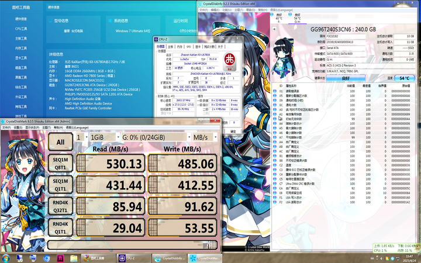Run the SEQ1M Q1T1 test
421x263 pixels.
coord(60,185)
